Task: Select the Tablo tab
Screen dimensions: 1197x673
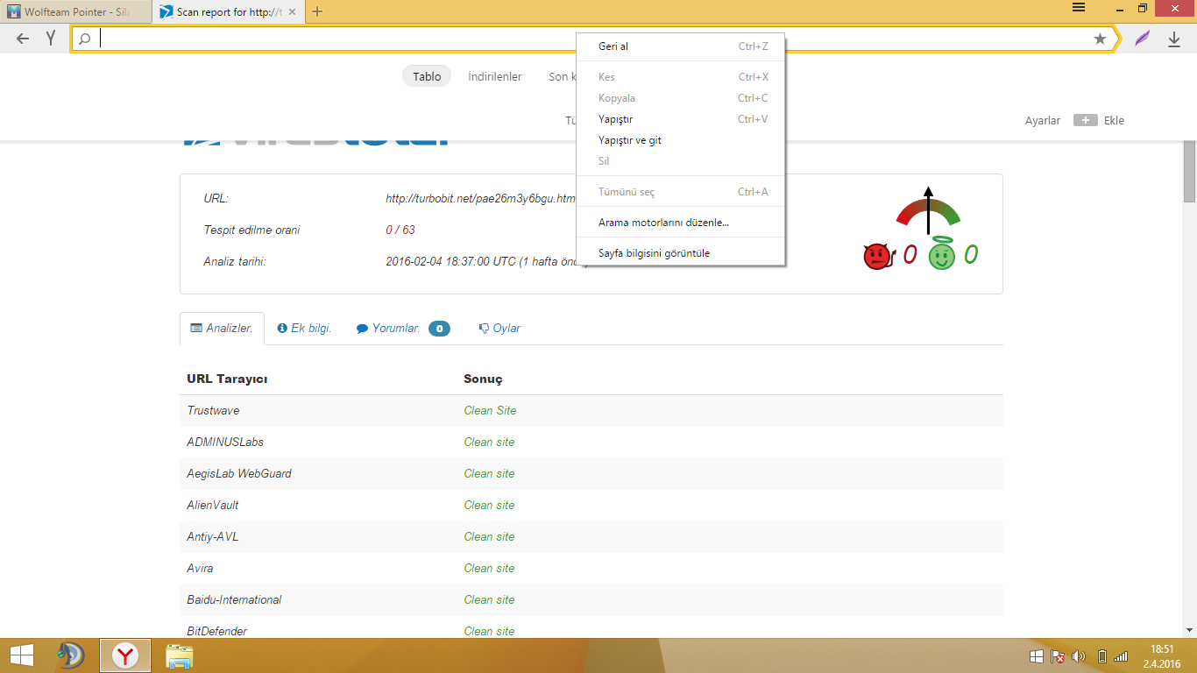Action: [427, 76]
